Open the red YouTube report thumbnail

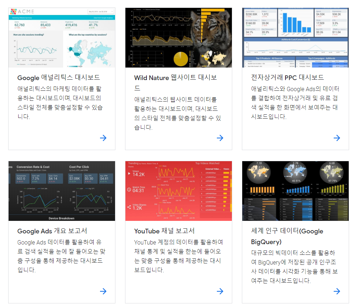[x=179, y=191]
